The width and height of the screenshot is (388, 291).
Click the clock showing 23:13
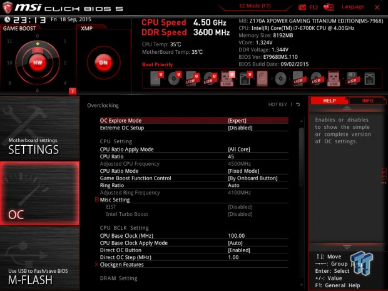click(x=29, y=20)
